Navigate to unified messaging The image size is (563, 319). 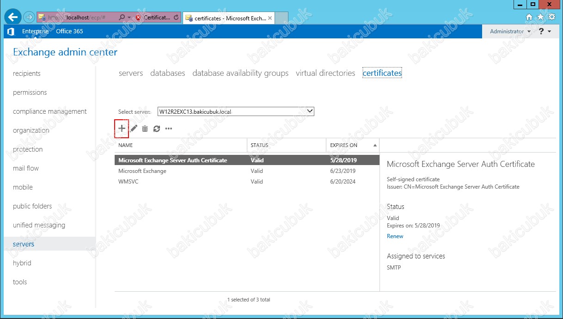click(39, 225)
